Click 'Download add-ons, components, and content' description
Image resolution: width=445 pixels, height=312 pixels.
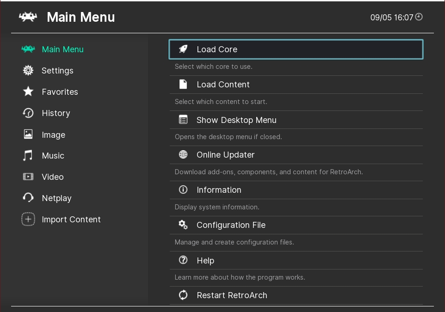269,172
